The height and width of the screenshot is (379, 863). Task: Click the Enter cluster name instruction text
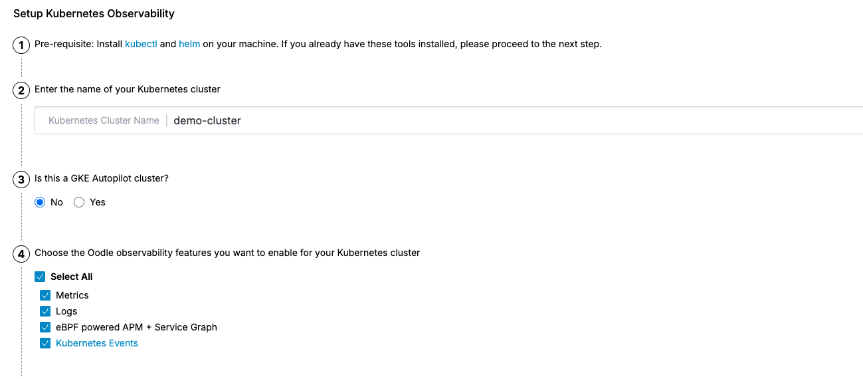click(128, 89)
